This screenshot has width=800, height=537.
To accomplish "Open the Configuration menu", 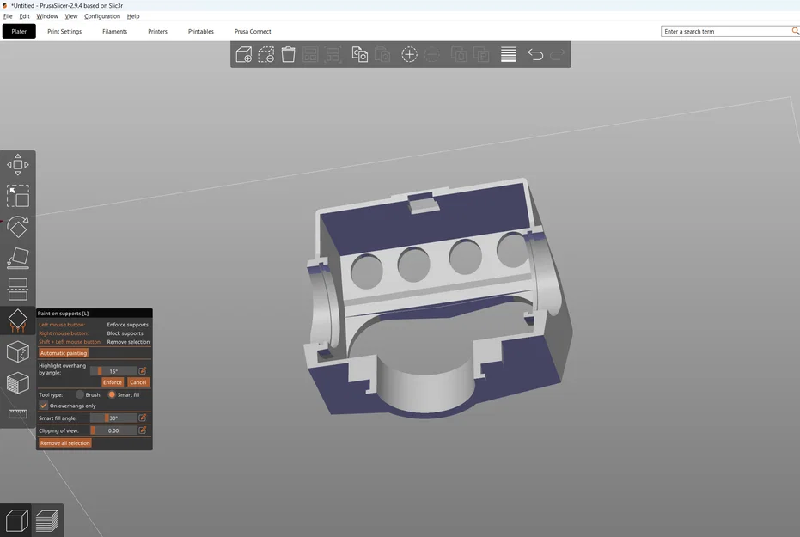I will pos(102,16).
